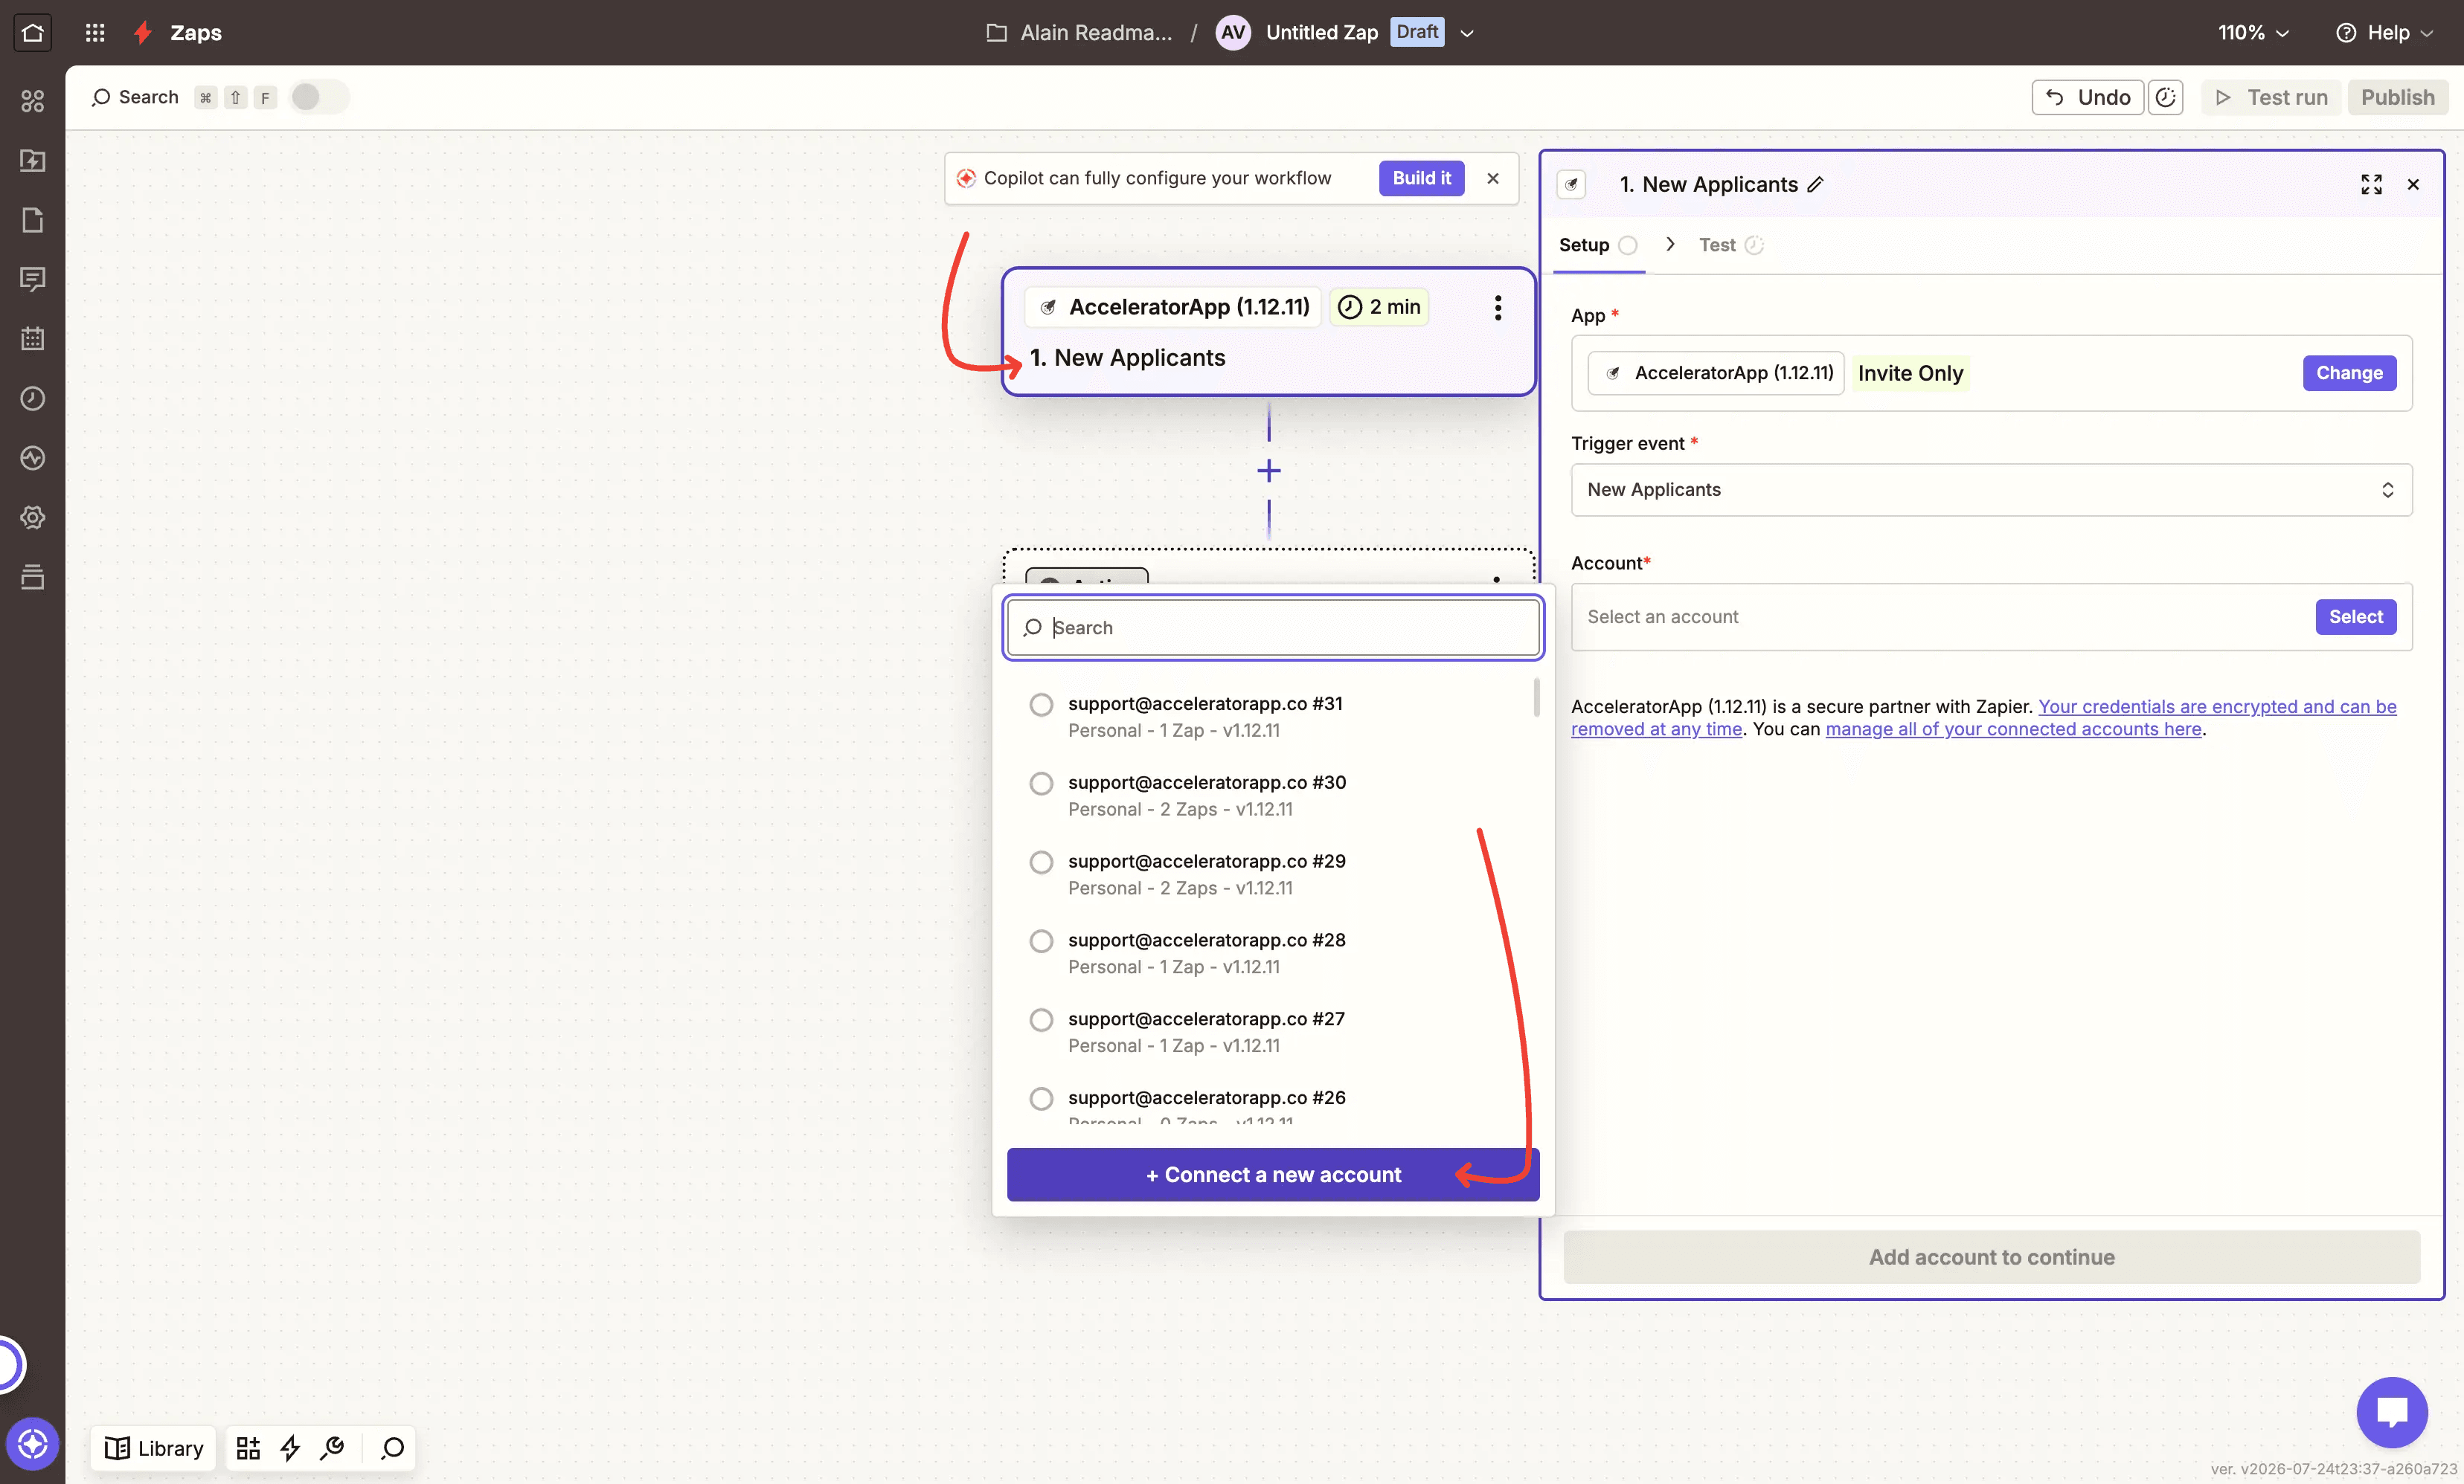The width and height of the screenshot is (2464, 1484).
Task: Click the account list scrollbar
Action: tap(1536, 697)
